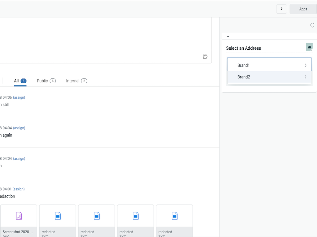Click the arrow icon next to the Apps button
Viewport: 317px width, 237px height.
coord(281,9)
